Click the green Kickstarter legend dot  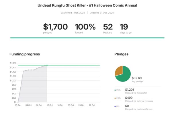(x=115, y=90)
